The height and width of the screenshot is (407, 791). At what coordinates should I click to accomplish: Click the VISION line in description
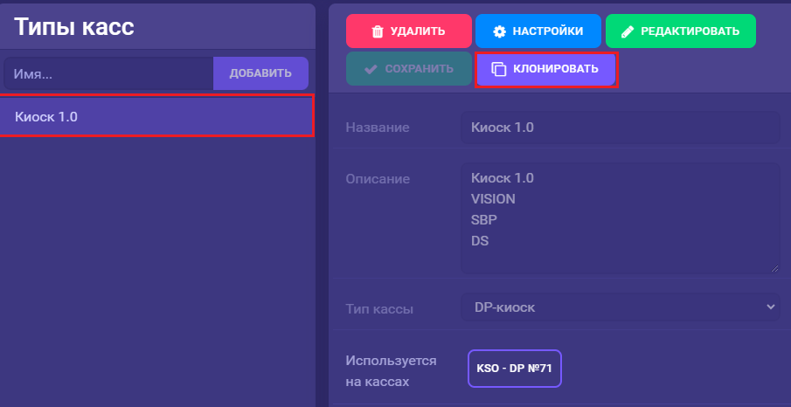tap(493, 199)
